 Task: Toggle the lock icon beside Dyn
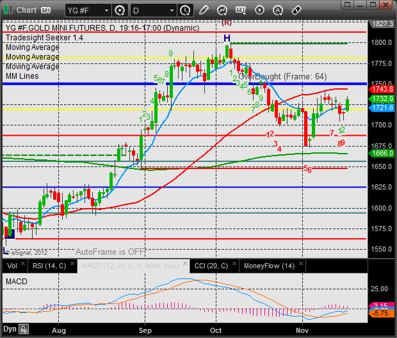(x=24, y=329)
